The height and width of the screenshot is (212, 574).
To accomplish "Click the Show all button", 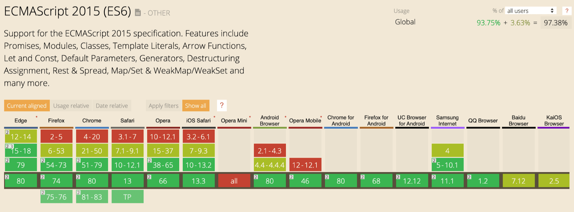I will click(x=196, y=106).
